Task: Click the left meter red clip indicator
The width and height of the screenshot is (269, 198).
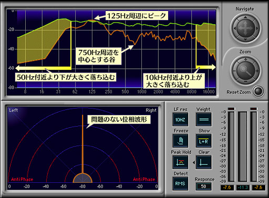Action: [231, 109]
